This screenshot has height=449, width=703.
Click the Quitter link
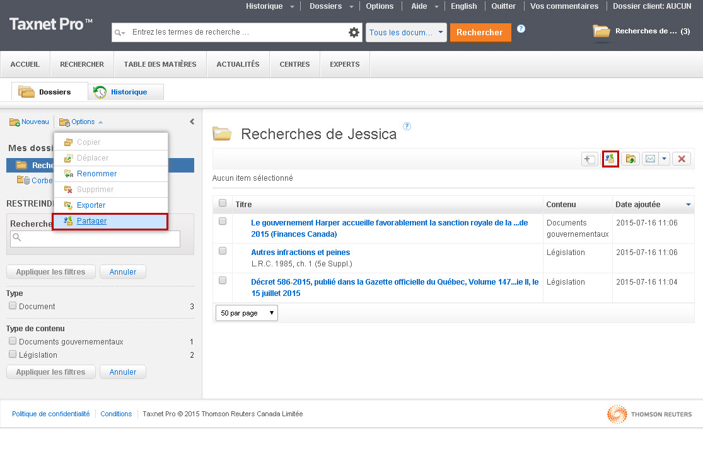click(503, 6)
